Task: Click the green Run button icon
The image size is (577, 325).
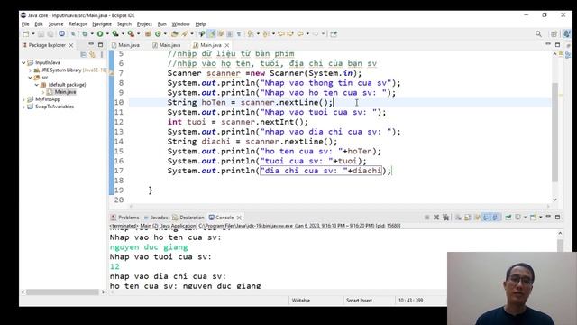Action: pyautogui.click(x=100, y=34)
